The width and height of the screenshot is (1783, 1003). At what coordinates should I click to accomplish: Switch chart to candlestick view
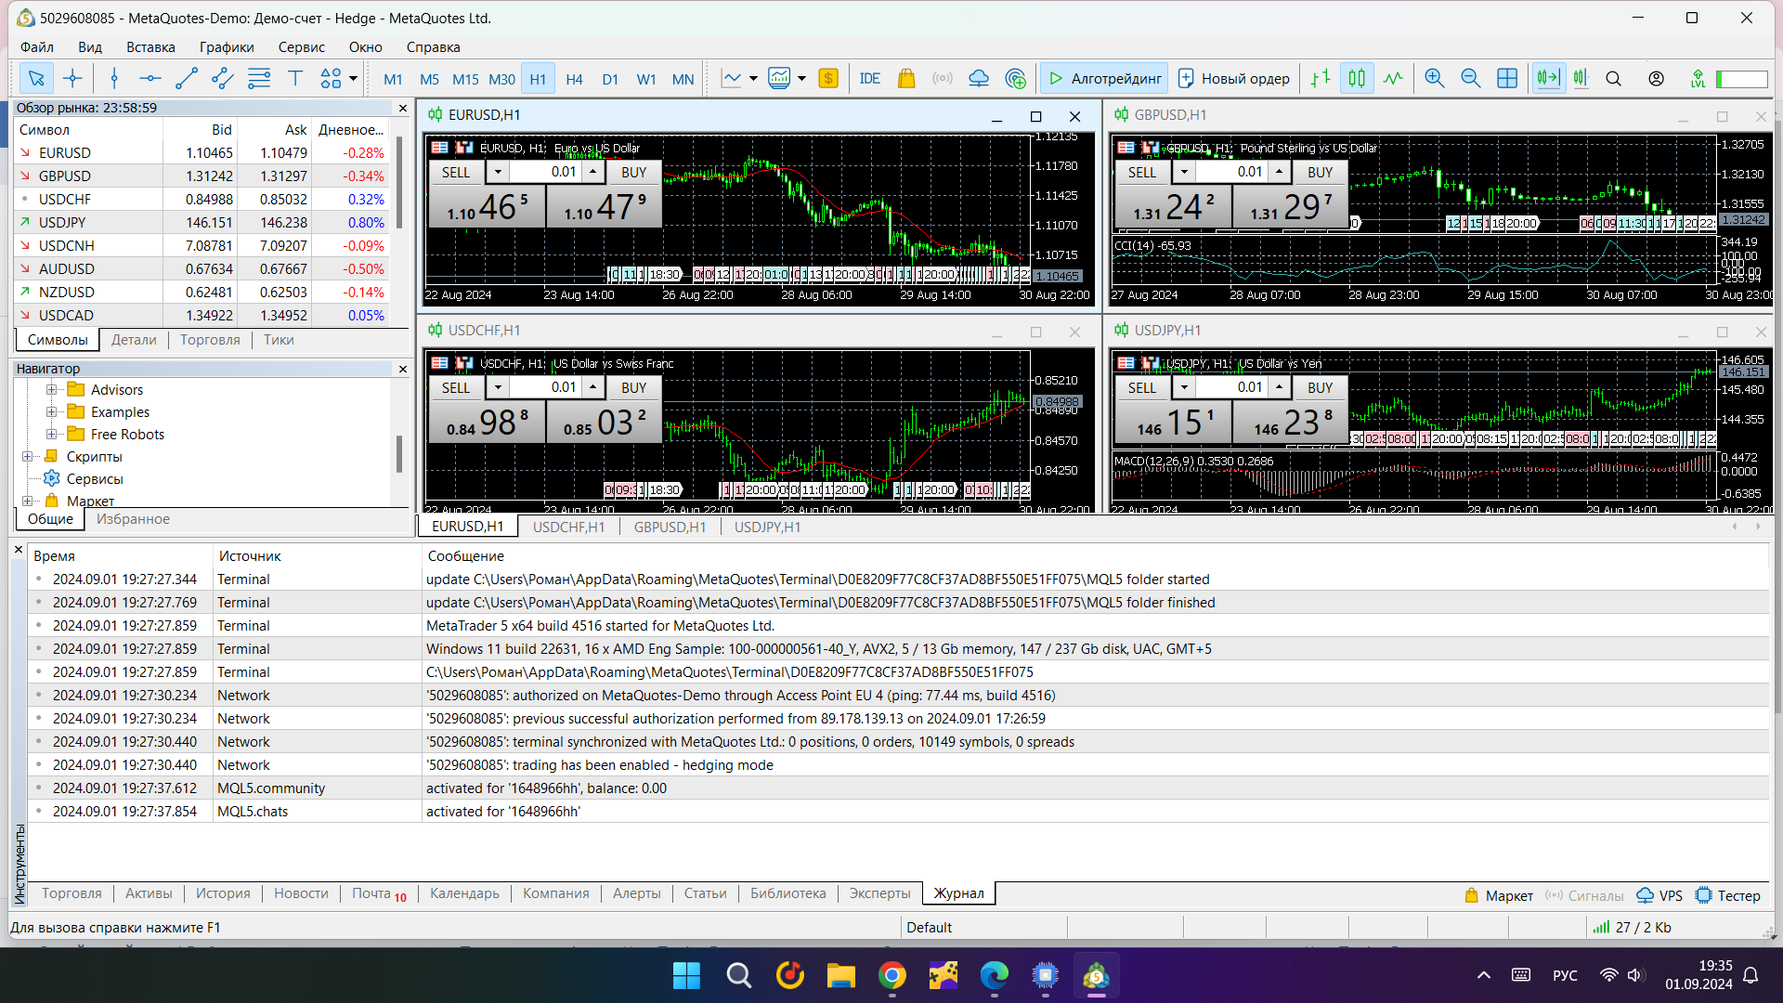point(1357,79)
